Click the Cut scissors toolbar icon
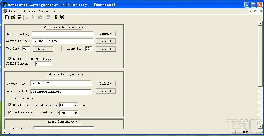Viewport: 264px width, 136px height. point(28,17)
